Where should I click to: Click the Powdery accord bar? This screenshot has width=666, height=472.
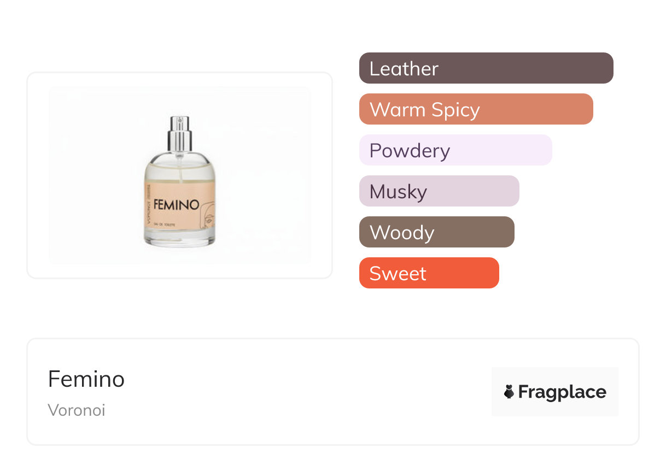click(x=455, y=150)
